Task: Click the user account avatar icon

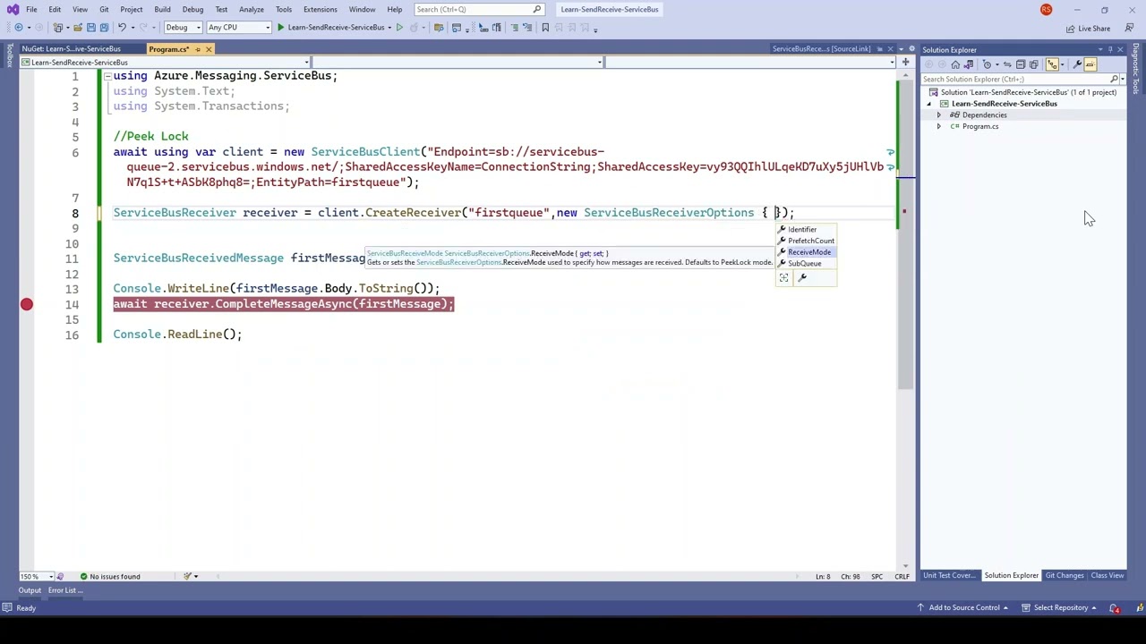Action: click(1046, 10)
